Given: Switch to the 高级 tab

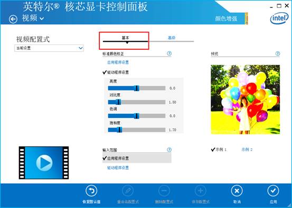Looking at the screenshot, I should pos(171,38).
